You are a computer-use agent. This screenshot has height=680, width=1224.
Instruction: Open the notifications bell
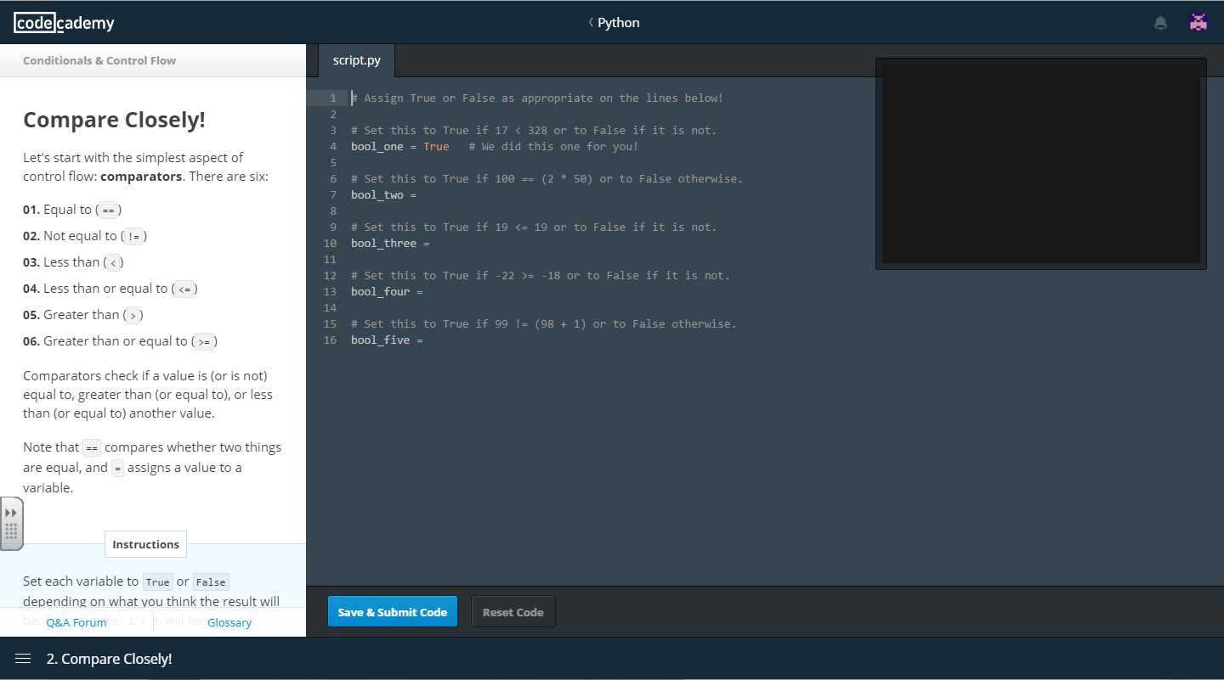tap(1160, 23)
